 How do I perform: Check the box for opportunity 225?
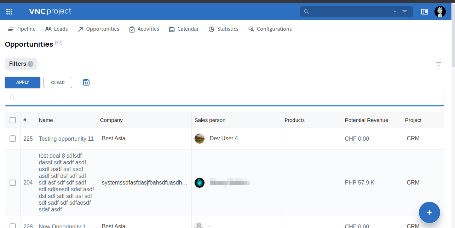tap(13, 139)
